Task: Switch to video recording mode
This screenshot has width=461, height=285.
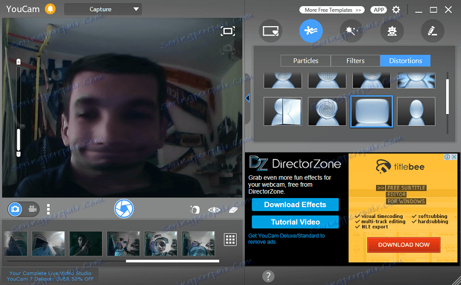Action: tap(32, 209)
